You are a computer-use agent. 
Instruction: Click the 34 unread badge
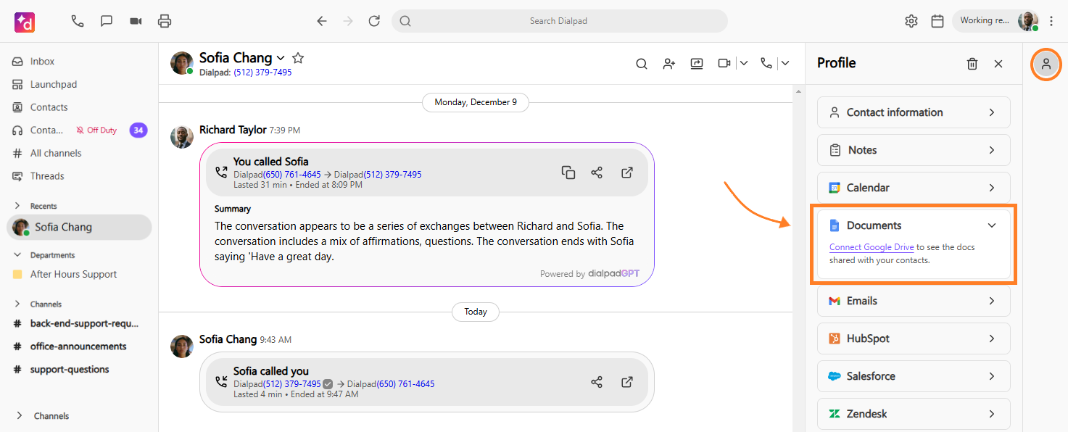138,130
